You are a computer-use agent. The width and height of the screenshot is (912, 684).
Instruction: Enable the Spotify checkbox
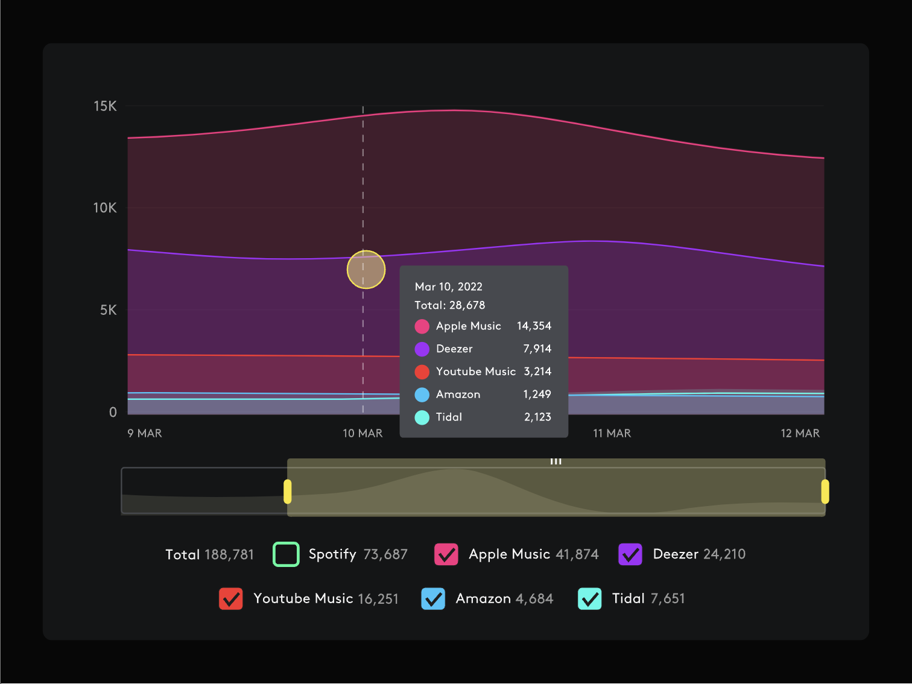[x=286, y=554]
